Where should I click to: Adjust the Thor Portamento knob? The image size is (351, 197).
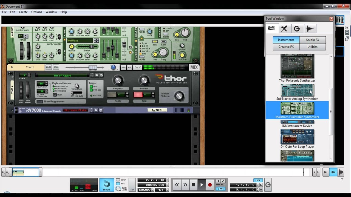coord(77,86)
